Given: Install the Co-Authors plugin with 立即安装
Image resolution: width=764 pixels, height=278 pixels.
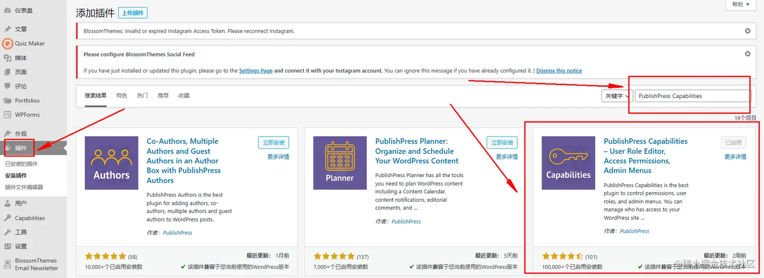Looking at the screenshot, I should (273, 143).
